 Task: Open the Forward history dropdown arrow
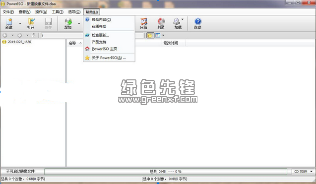click(27, 35)
